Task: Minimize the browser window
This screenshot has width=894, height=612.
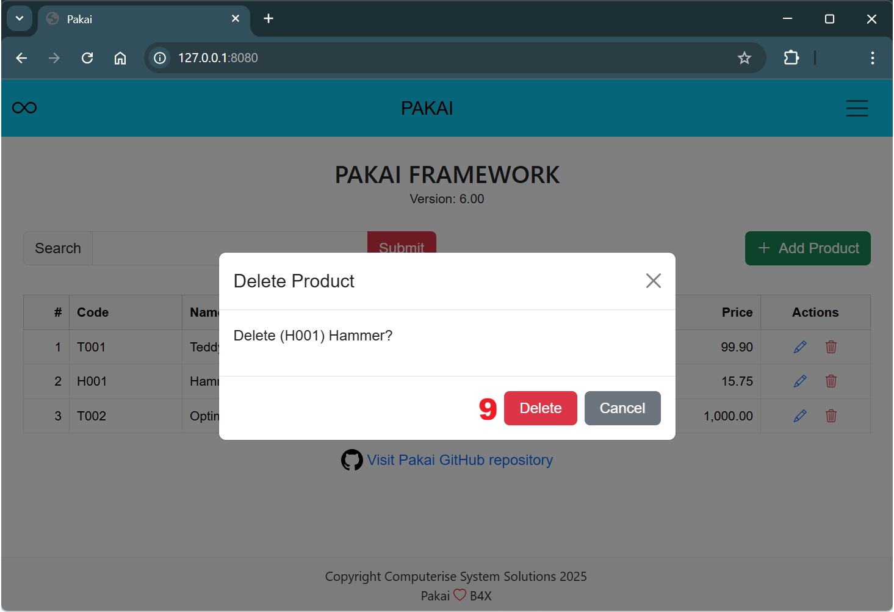Action: (x=788, y=19)
